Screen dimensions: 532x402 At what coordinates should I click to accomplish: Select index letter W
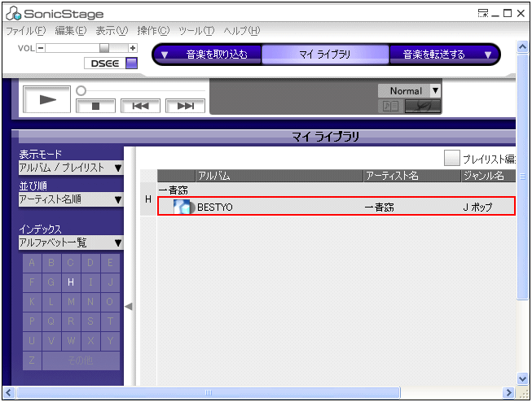[x=71, y=341]
